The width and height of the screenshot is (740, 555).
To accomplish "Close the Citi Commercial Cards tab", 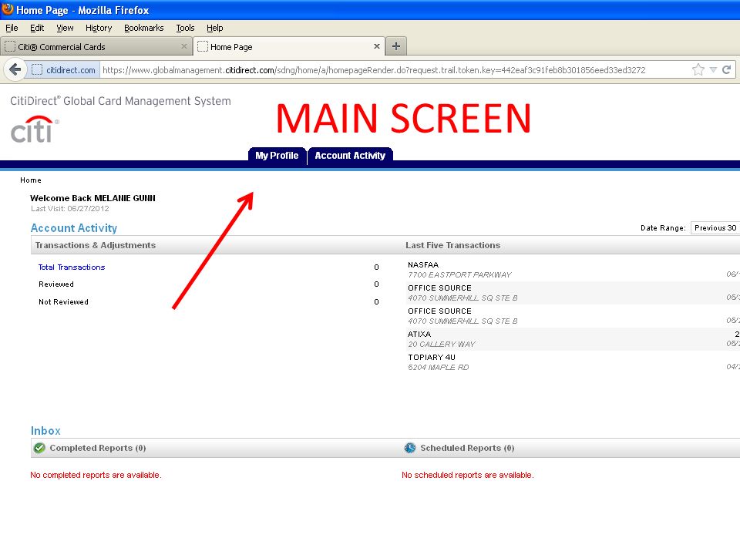I will click(x=184, y=46).
